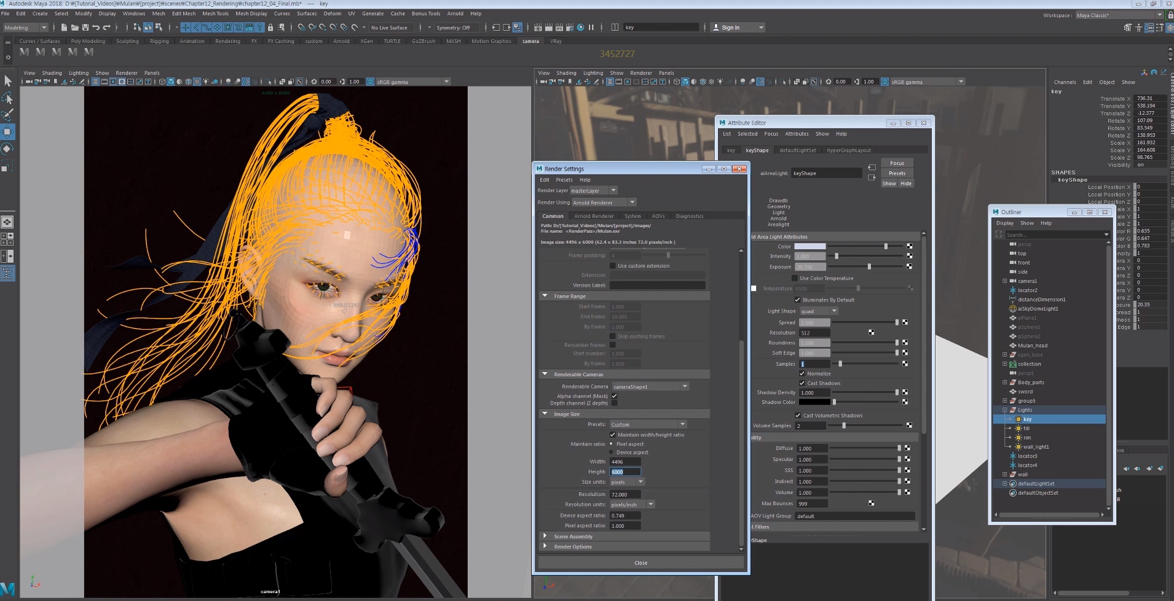Choose the Scale tool in the toolbox
1174x601 pixels.
pyautogui.click(x=7, y=166)
